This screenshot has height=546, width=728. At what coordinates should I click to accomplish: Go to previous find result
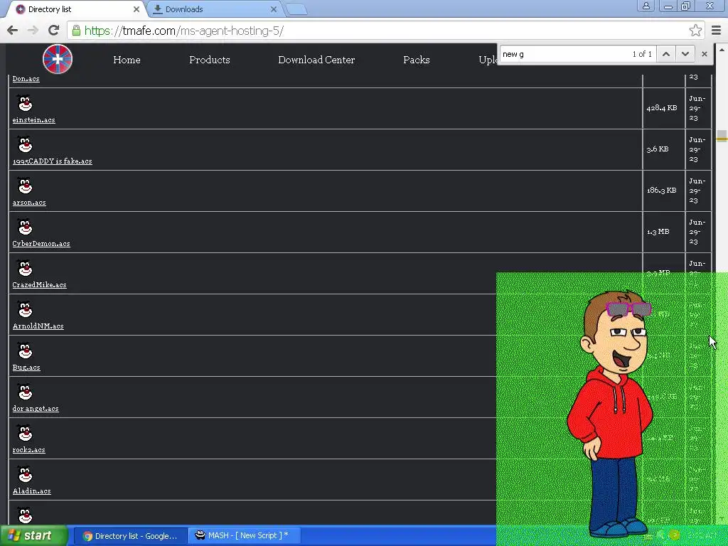pos(665,54)
